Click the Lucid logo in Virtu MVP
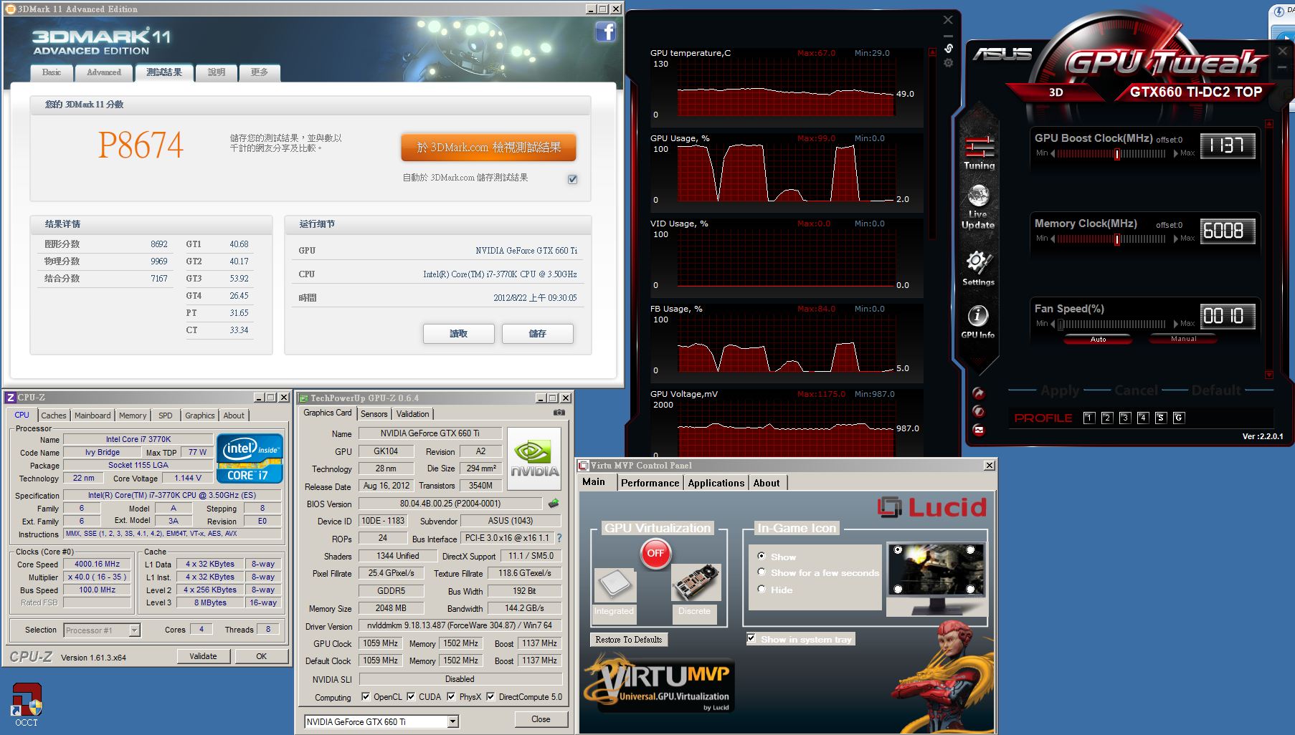The image size is (1295, 735). (x=932, y=507)
